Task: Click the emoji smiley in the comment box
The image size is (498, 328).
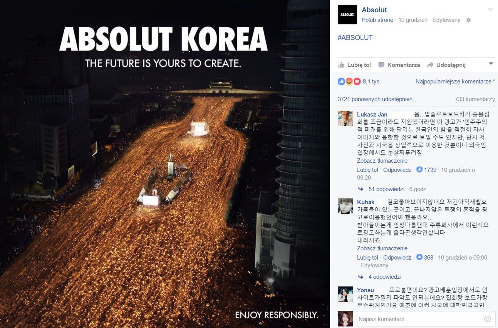Action: click(487, 319)
